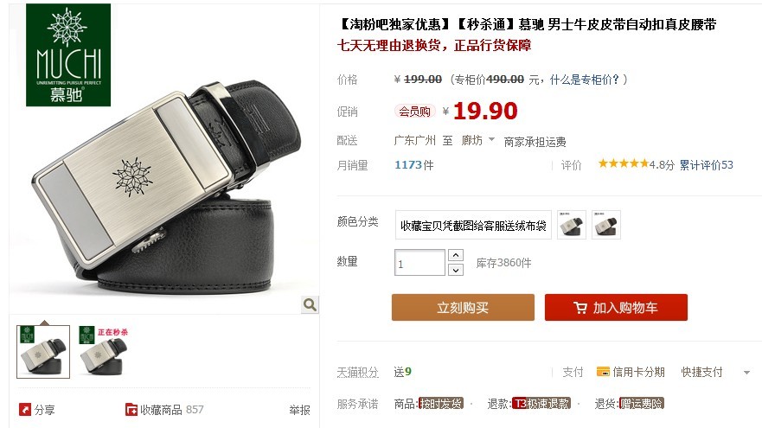Viewport: 762px width, 428px height.
Task: Decrease quantity with the down arrow
Action: (455, 270)
